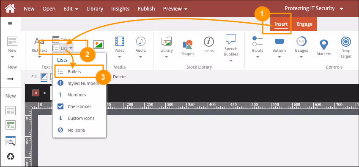Click Publish in the top bar
359x167 pixels.
[x=146, y=9]
